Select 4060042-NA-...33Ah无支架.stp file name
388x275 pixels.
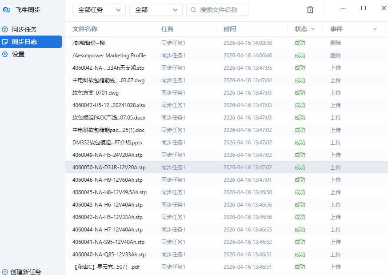click(108, 68)
